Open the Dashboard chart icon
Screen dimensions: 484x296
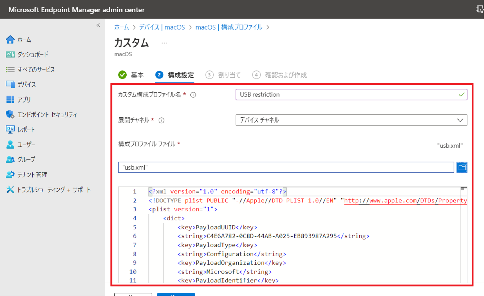tap(10, 54)
